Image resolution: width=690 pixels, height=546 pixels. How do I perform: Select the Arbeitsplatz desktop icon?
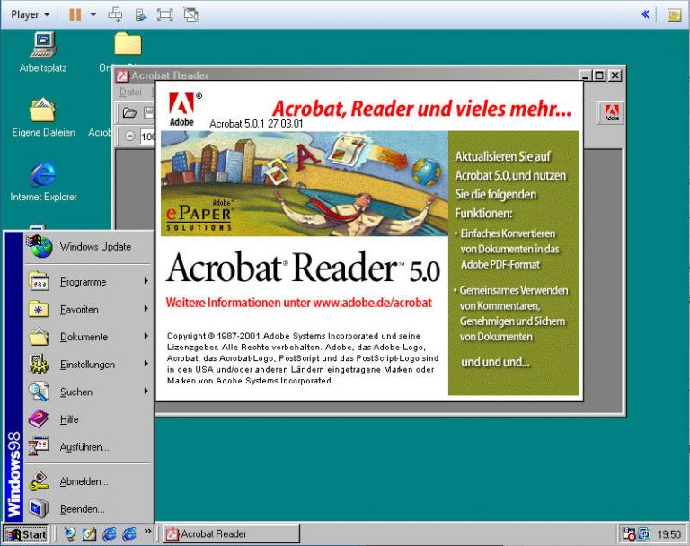pos(43,52)
